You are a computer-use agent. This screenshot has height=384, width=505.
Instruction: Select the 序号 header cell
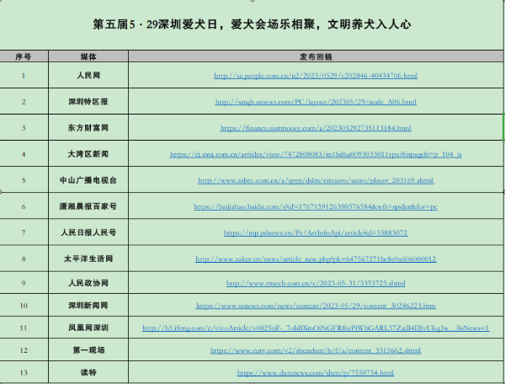pyautogui.click(x=24, y=56)
